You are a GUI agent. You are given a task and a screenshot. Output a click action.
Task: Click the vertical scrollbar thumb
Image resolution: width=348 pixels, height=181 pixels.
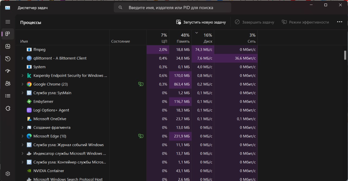345,55
